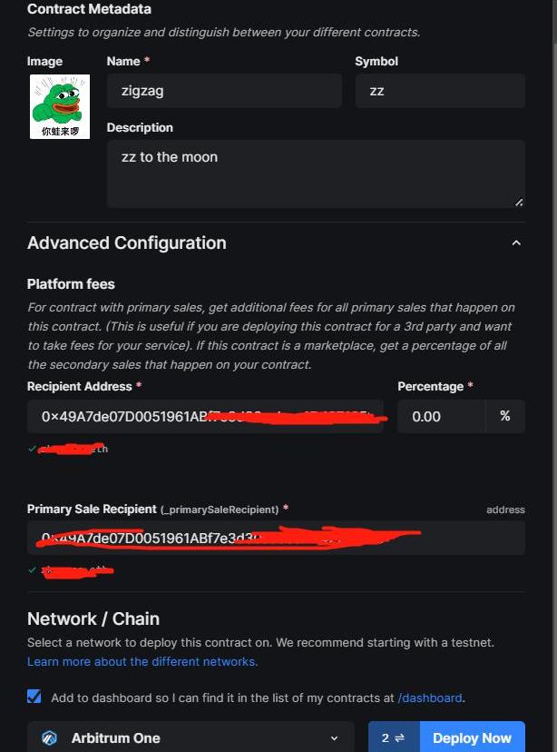Open the Learn more about networks link
The image size is (557, 752).
click(x=142, y=661)
